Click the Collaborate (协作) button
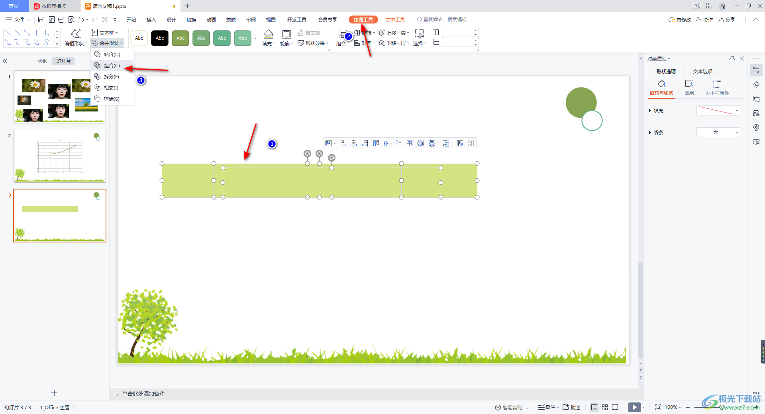 click(704, 20)
